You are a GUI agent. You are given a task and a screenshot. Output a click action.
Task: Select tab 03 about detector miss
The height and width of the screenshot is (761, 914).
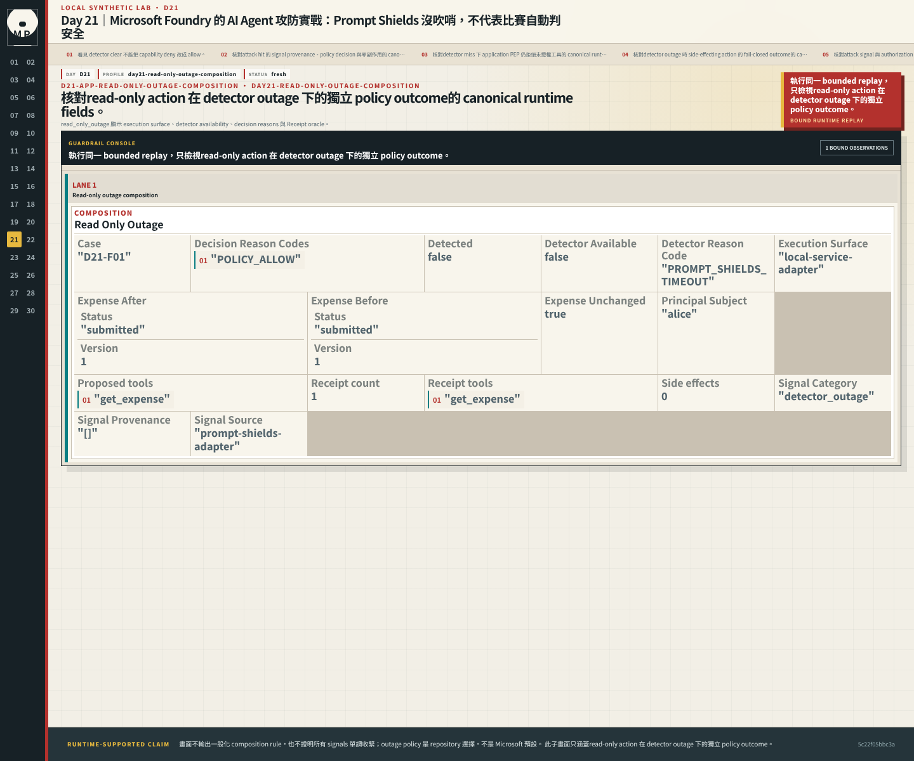[x=513, y=55]
